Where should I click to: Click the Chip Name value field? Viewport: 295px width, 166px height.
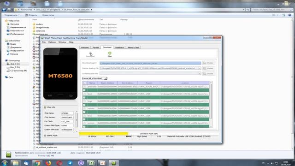[67, 113]
